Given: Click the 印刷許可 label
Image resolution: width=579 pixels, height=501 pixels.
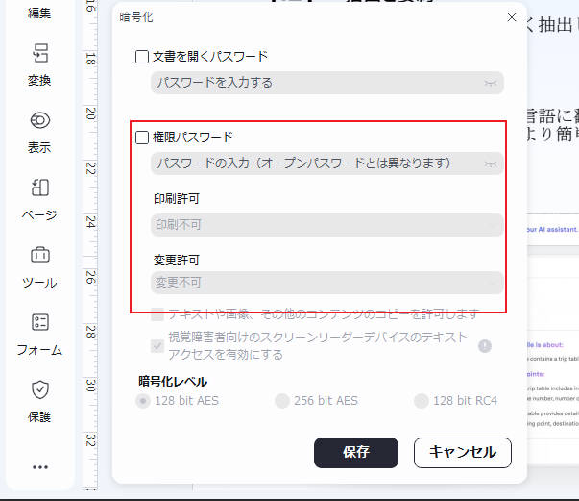Looking at the screenshot, I should pos(177,199).
